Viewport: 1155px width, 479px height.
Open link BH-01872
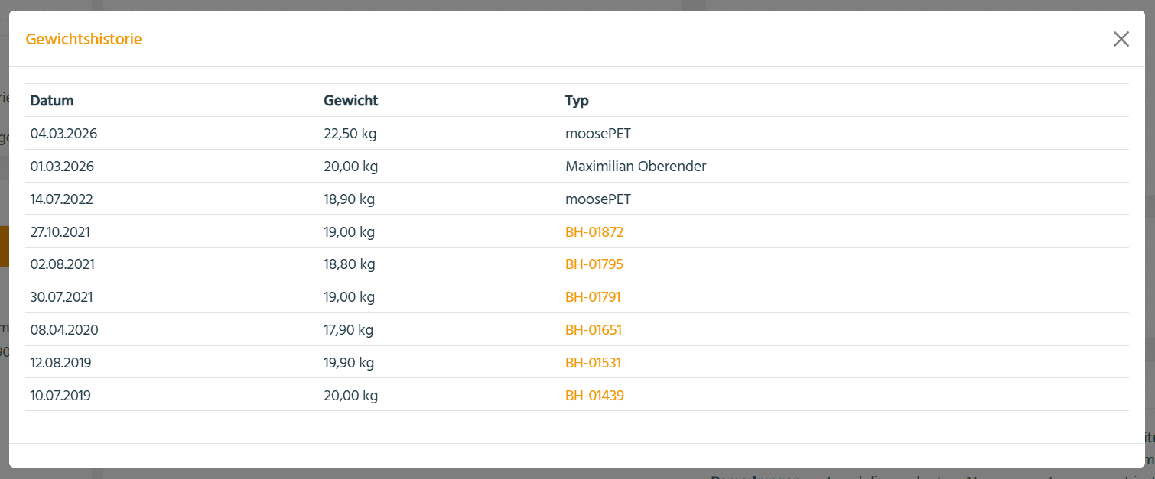coord(594,231)
